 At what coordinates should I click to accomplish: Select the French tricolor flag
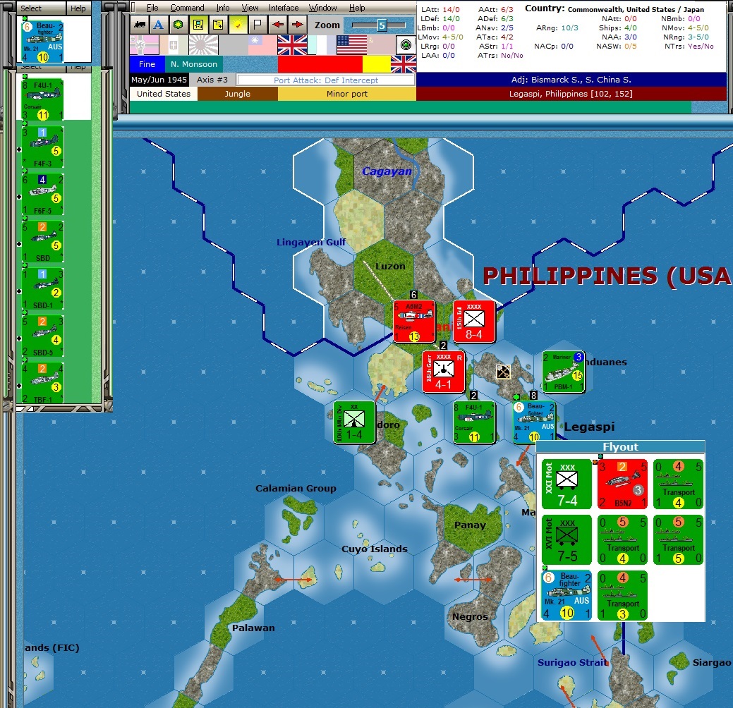[x=321, y=45]
